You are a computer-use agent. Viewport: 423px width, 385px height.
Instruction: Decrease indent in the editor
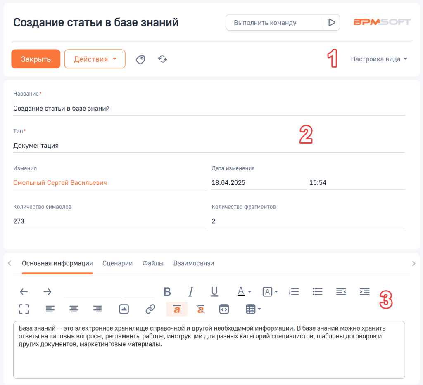(341, 291)
